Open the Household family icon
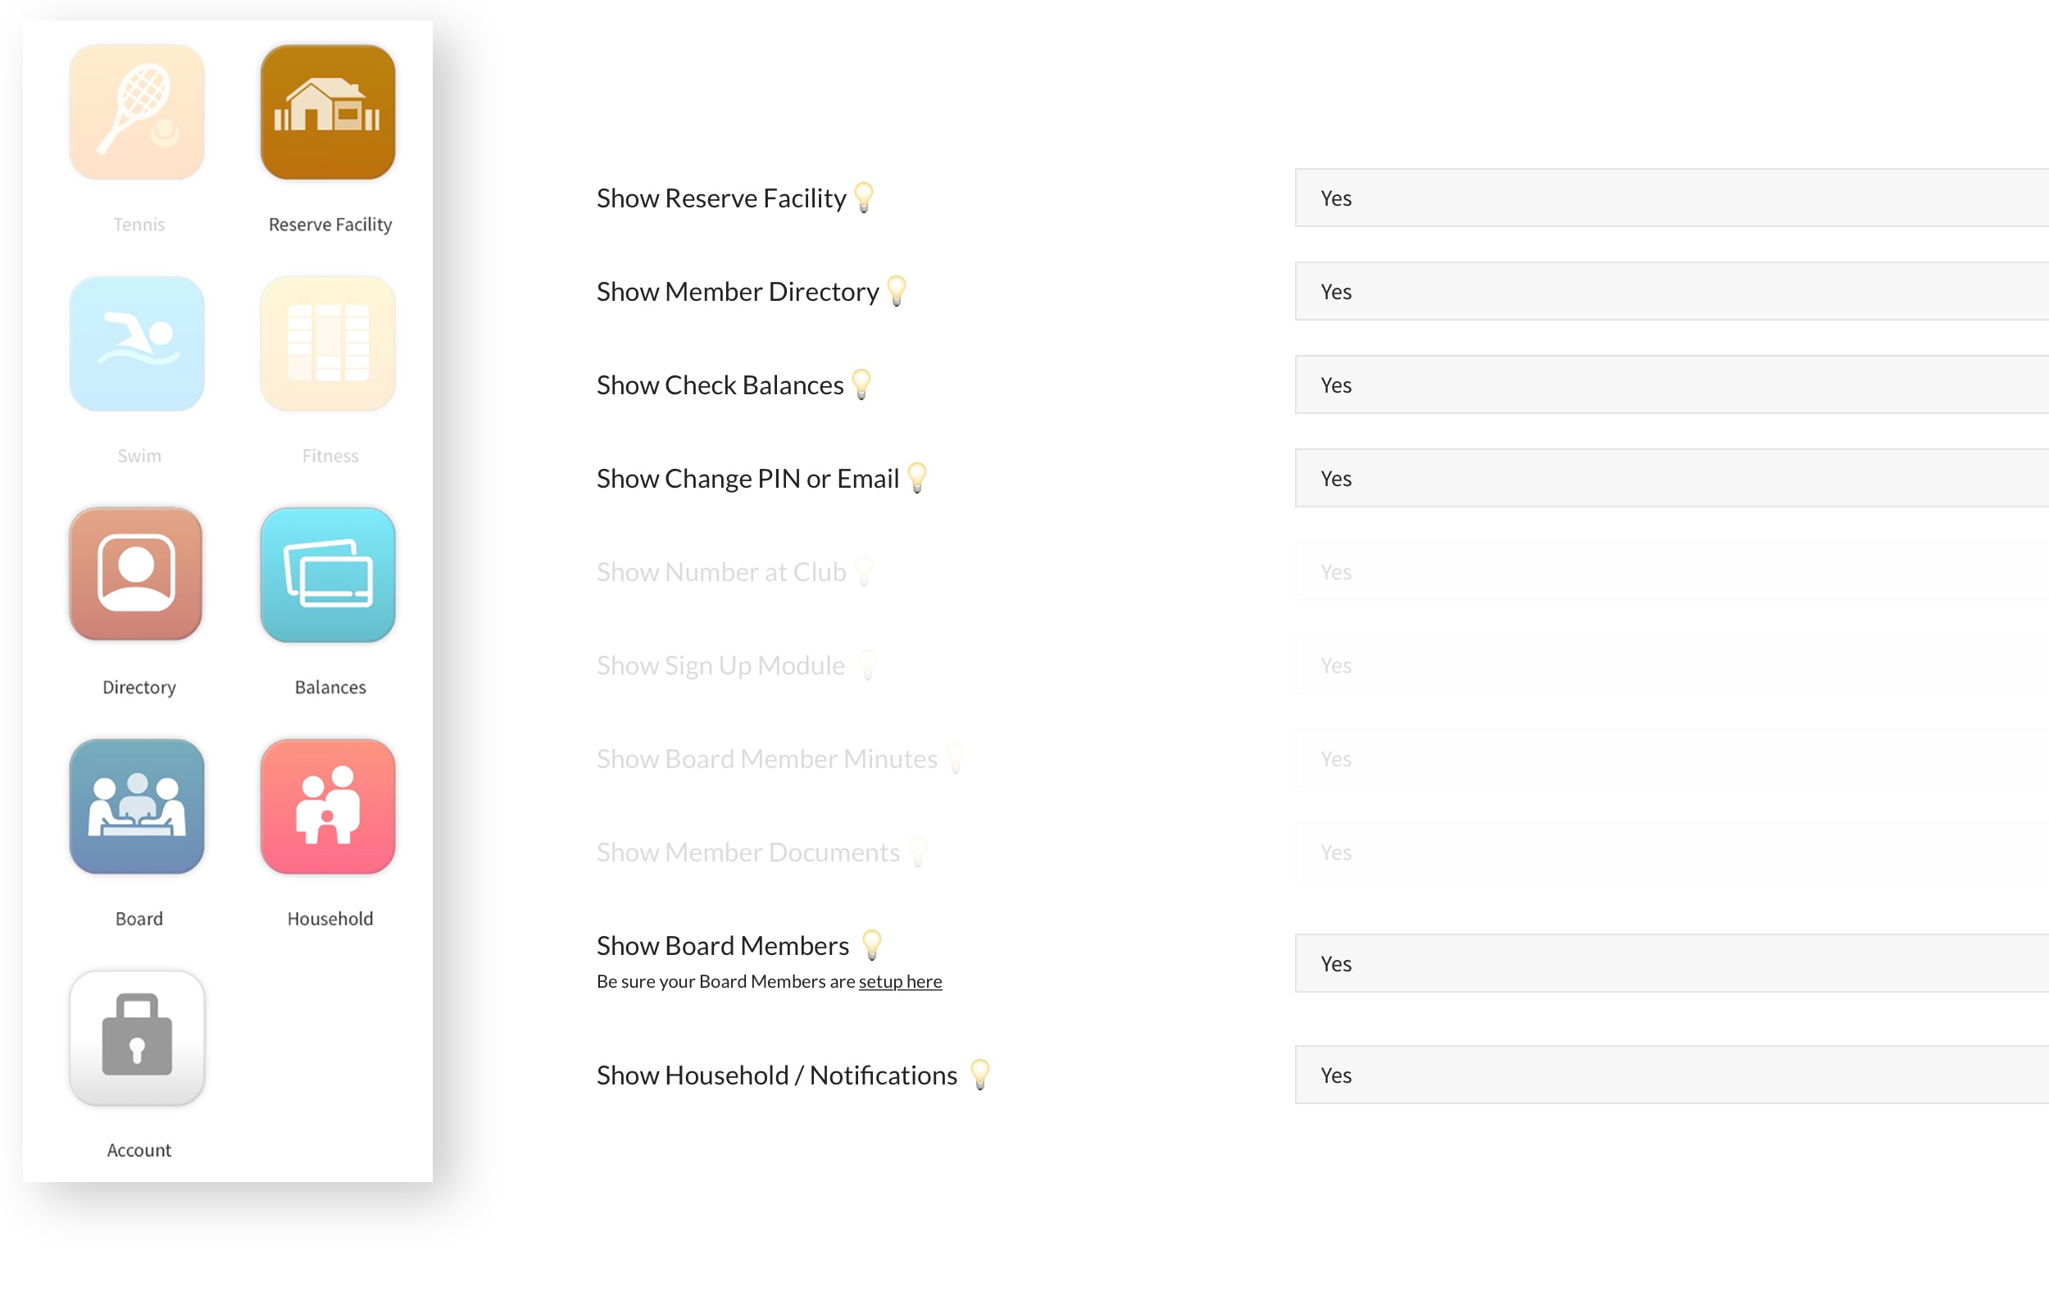 pyautogui.click(x=328, y=807)
